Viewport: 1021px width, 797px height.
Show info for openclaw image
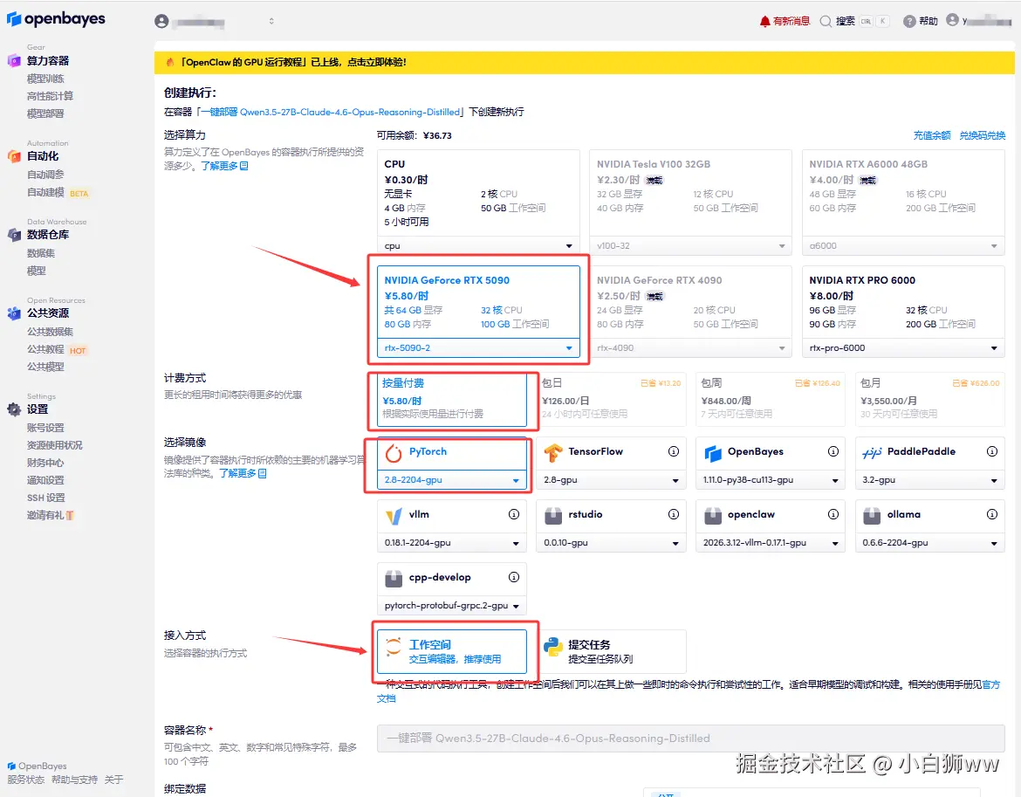click(833, 514)
